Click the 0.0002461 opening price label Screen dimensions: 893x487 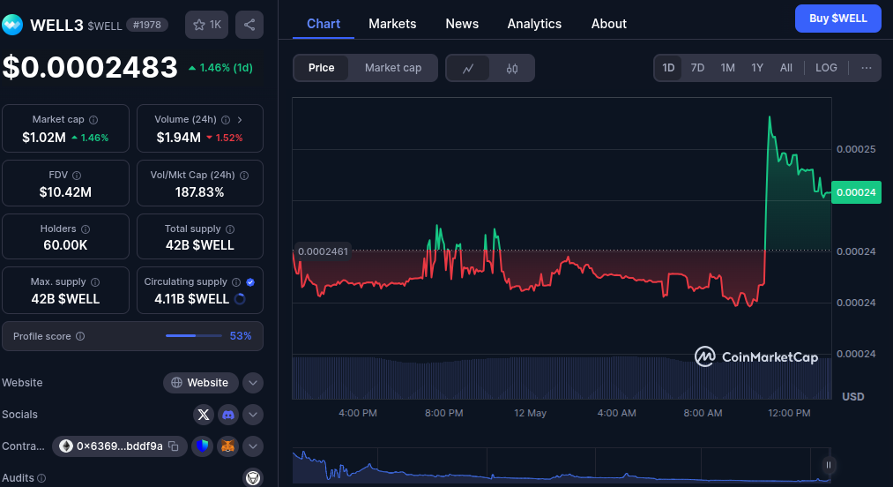323,251
